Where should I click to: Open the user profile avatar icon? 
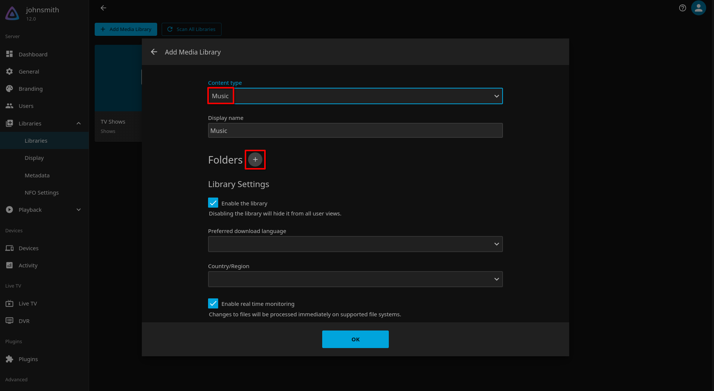[x=699, y=8]
